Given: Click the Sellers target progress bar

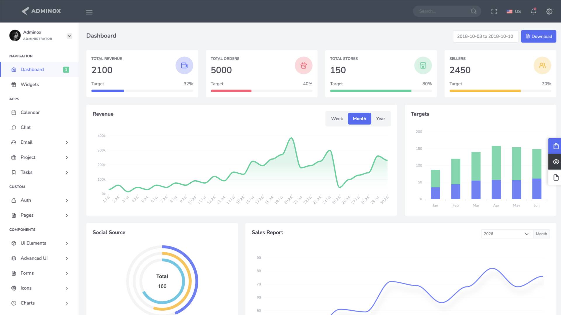Looking at the screenshot, I should (500, 91).
